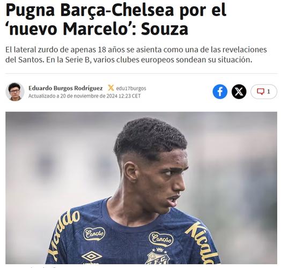Open the comments speech bubble icon

pos(261,92)
